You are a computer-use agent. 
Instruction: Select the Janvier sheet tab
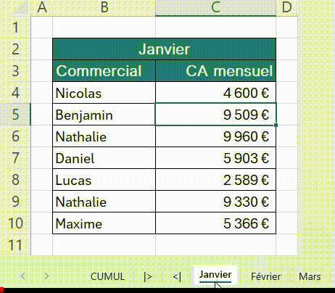click(x=215, y=275)
